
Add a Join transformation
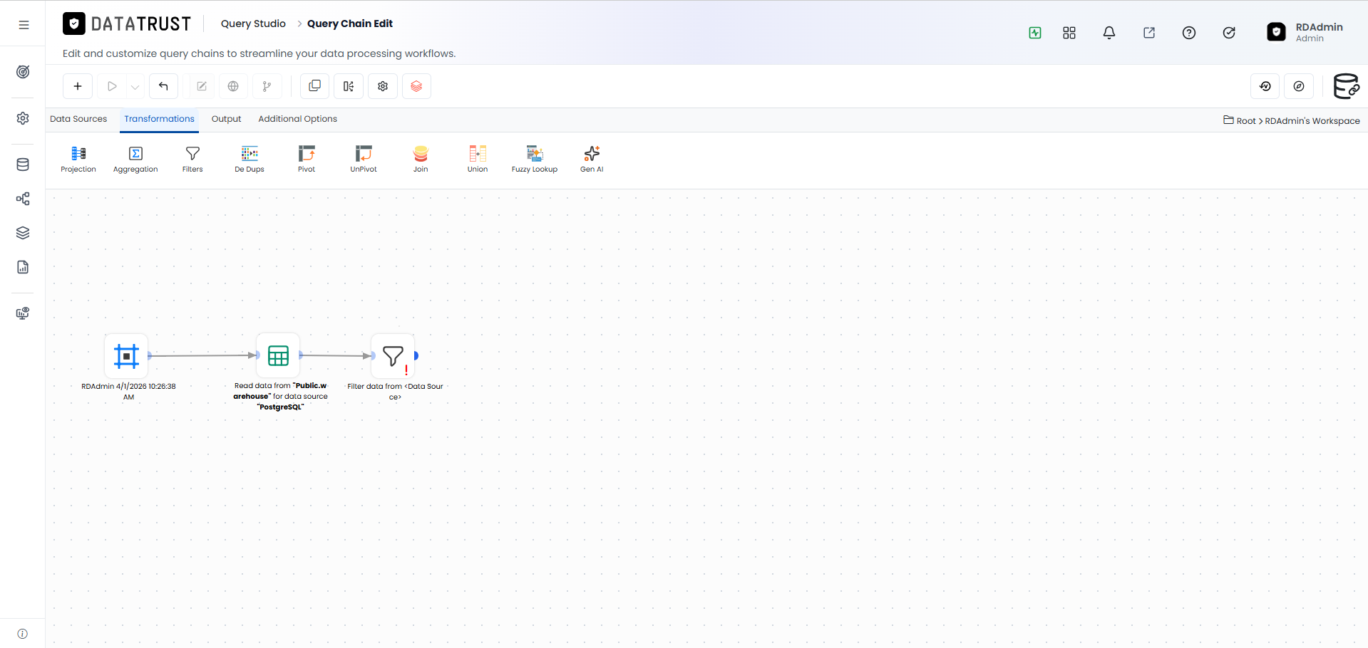[421, 159]
